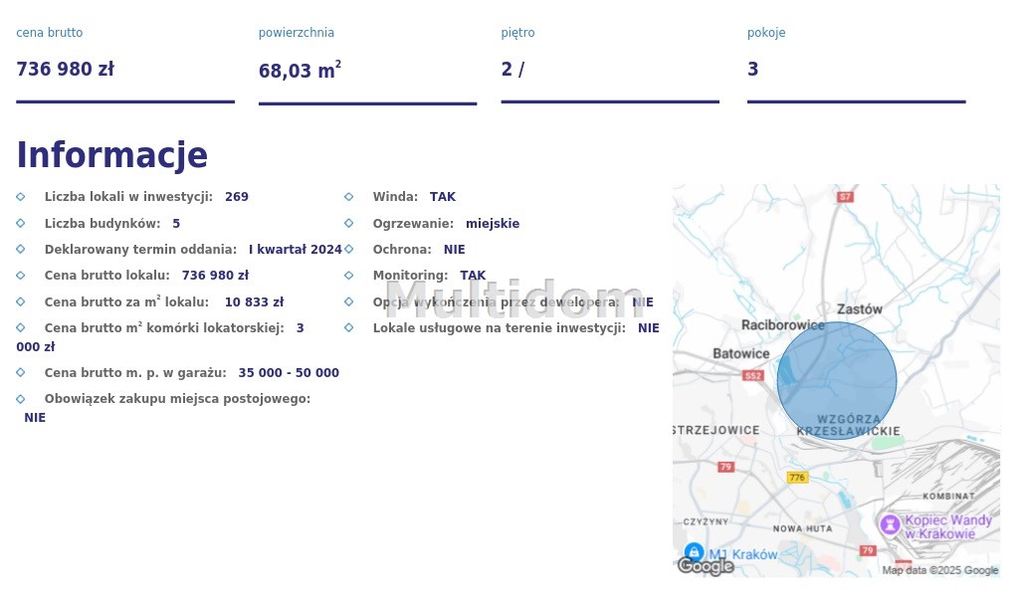Click the Czyżyny map label

[706, 521]
